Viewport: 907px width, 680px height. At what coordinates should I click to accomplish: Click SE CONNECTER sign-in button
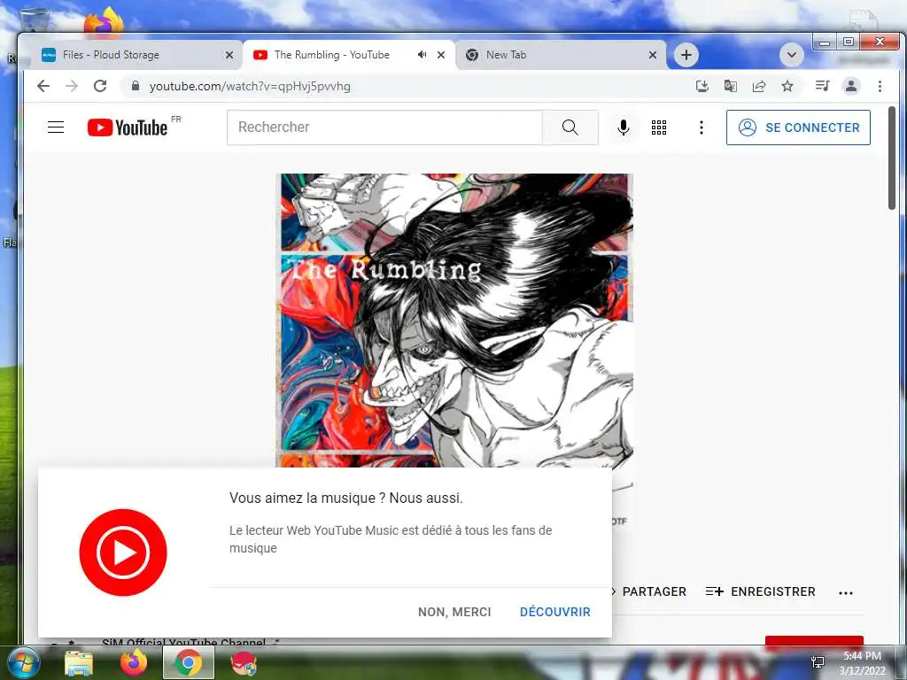[798, 127]
